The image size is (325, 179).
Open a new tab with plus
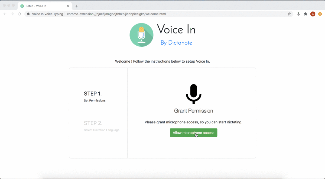pos(77,6)
